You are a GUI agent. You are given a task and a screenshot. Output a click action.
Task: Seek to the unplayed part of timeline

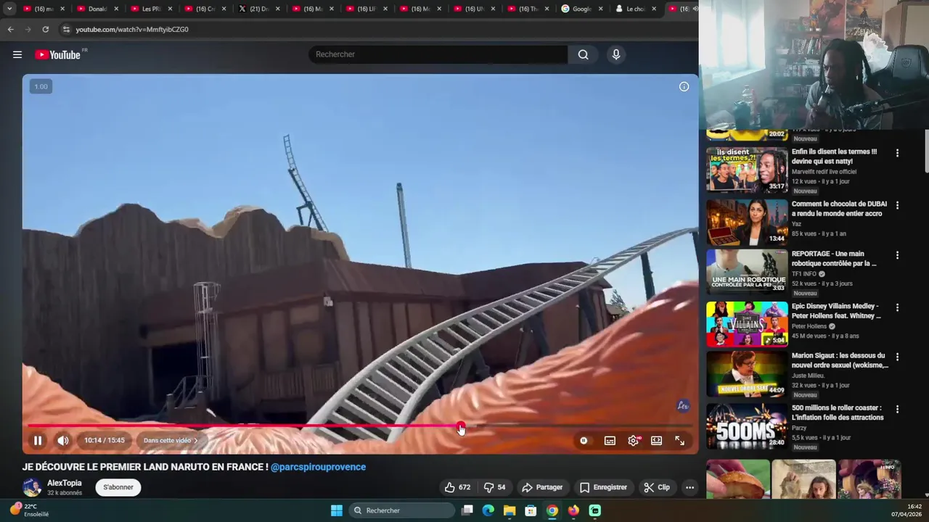tap(581, 426)
